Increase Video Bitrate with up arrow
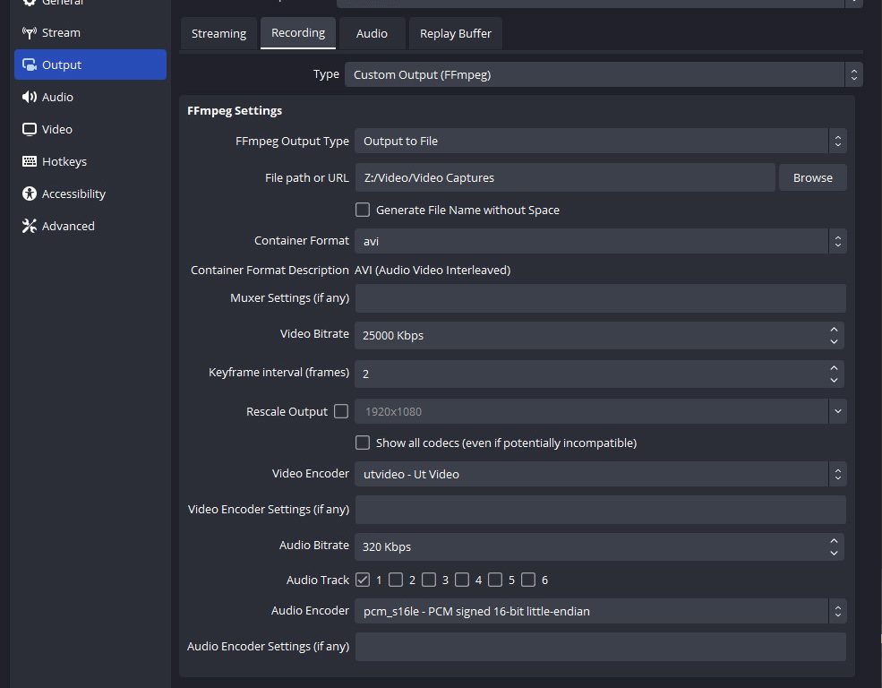The width and height of the screenshot is (882, 688). pyautogui.click(x=835, y=329)
